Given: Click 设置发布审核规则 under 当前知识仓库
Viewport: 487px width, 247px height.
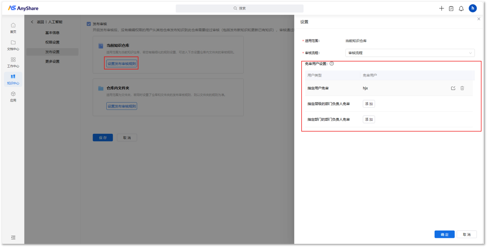Looking at the screenshot, I should point(121,64).
